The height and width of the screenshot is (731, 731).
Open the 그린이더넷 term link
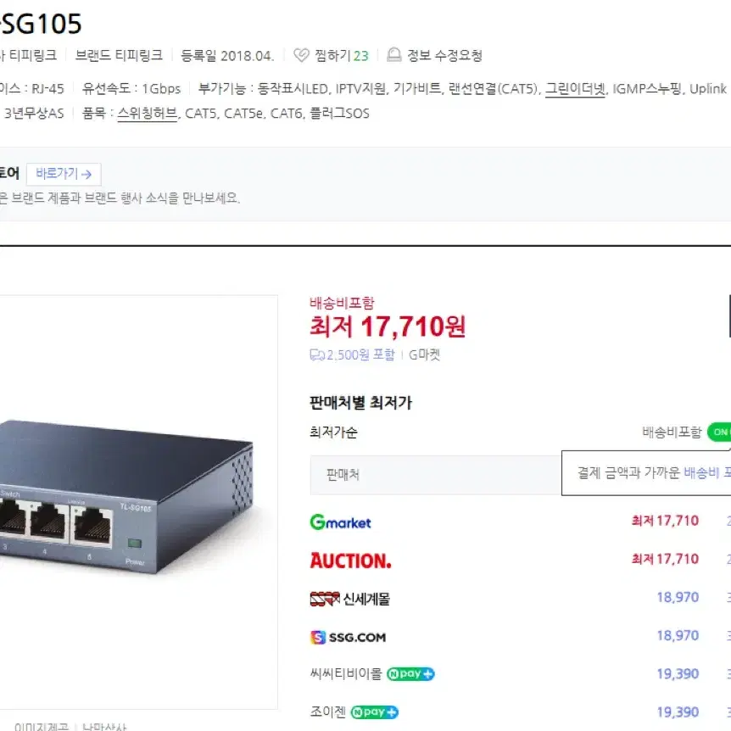pyautogui.click(x=575, y=88)
